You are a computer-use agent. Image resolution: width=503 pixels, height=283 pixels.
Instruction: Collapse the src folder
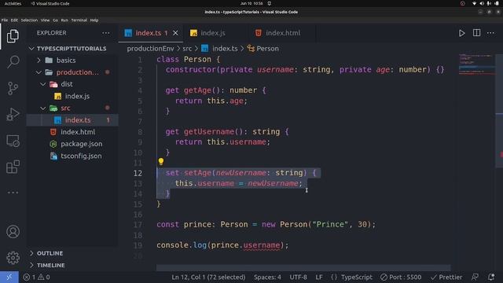65,108
